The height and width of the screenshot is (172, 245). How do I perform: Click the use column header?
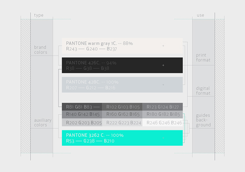[x=200, y=15]
